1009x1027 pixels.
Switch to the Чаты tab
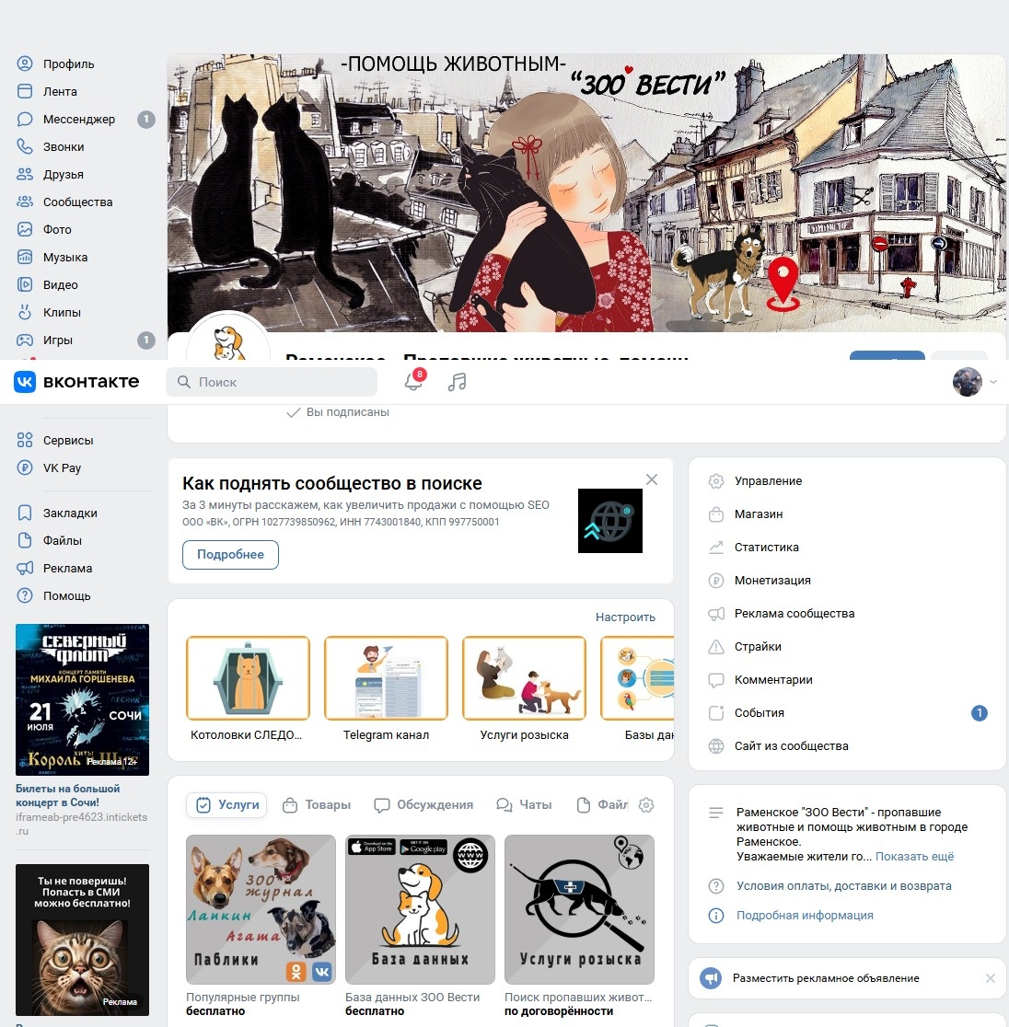point(524,805)
